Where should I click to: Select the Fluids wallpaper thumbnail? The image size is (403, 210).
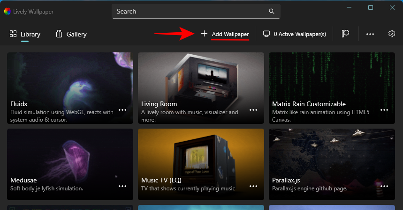(70, 88)
